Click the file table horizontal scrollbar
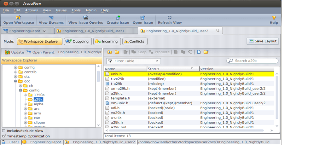Image resolution: width=331 pixels, height=145 pixels. (x=186, y=130)
